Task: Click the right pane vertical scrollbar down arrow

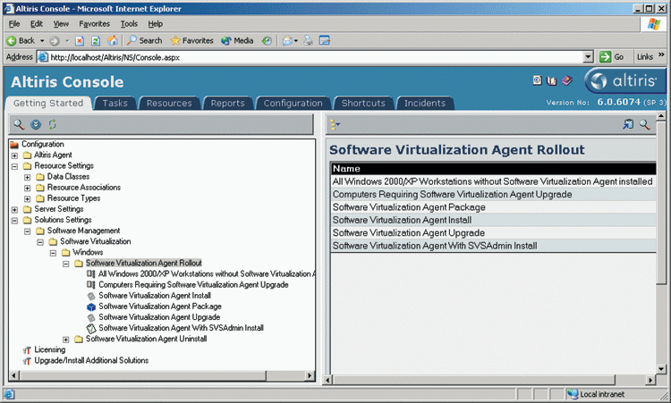Action: [661, 368]
